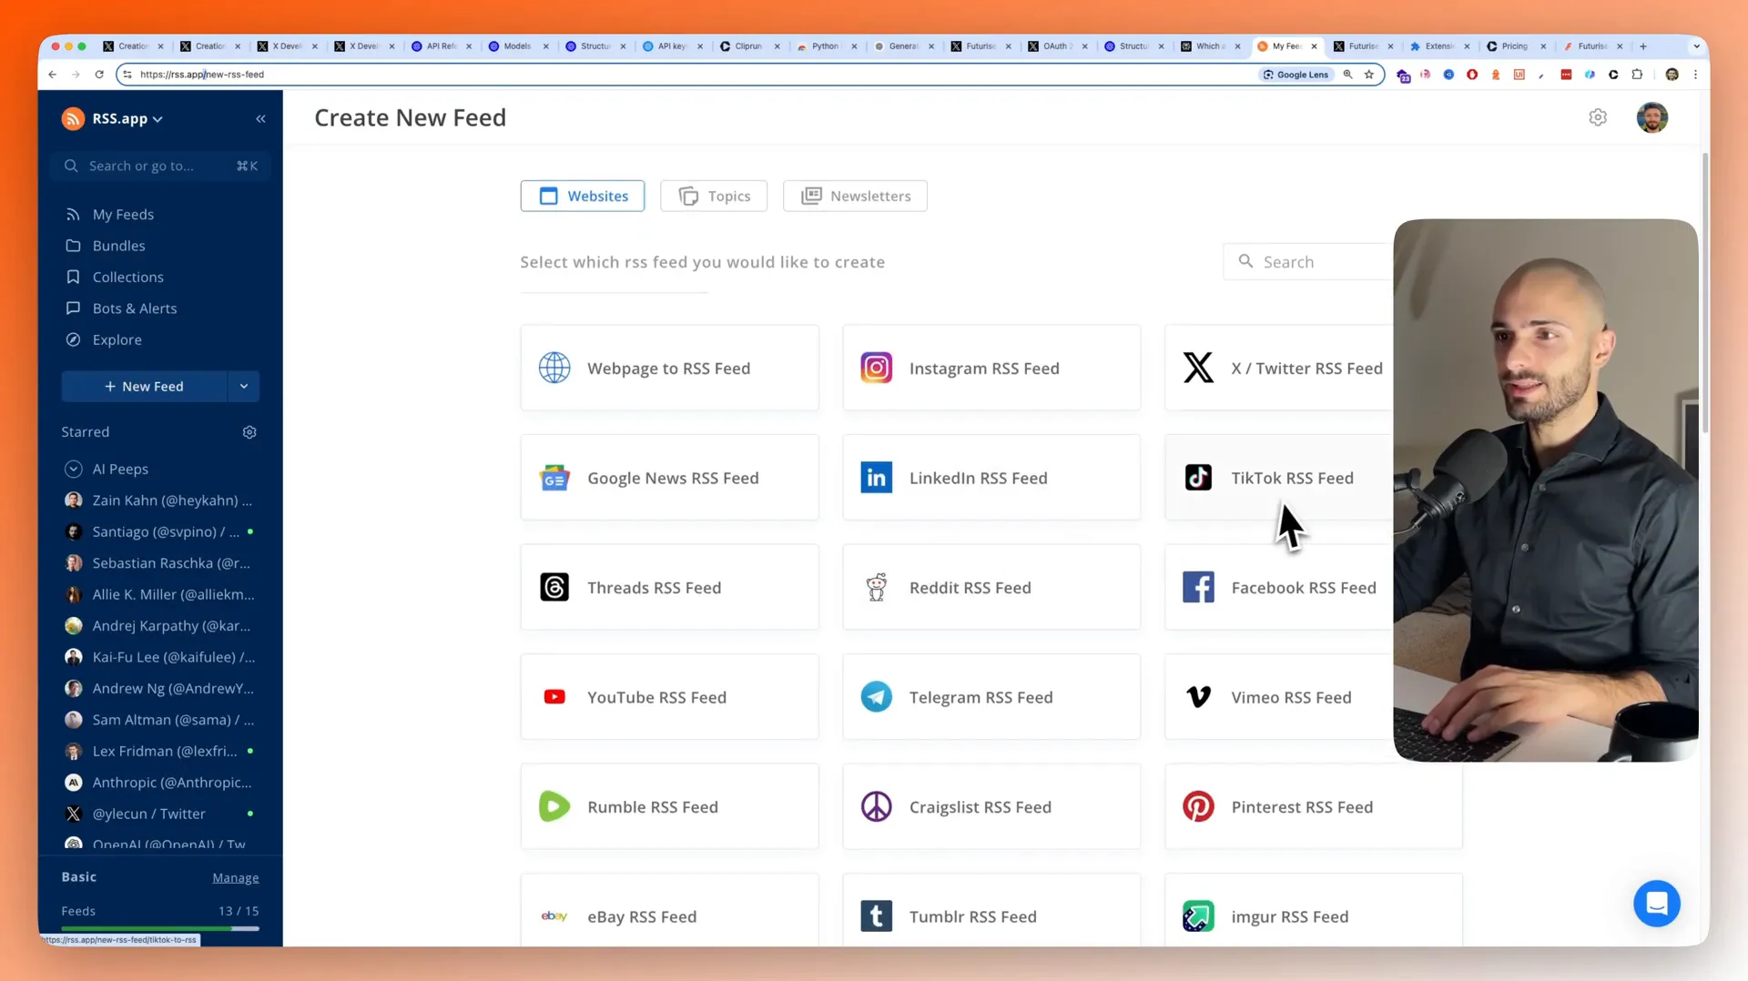The image size is (1748, 981).
Task: Open @ylecun / Twitter feed
Action: click(160, 814)
